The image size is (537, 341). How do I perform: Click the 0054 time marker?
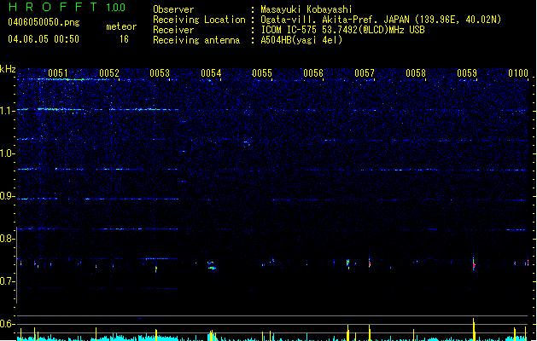click(211, 72)
